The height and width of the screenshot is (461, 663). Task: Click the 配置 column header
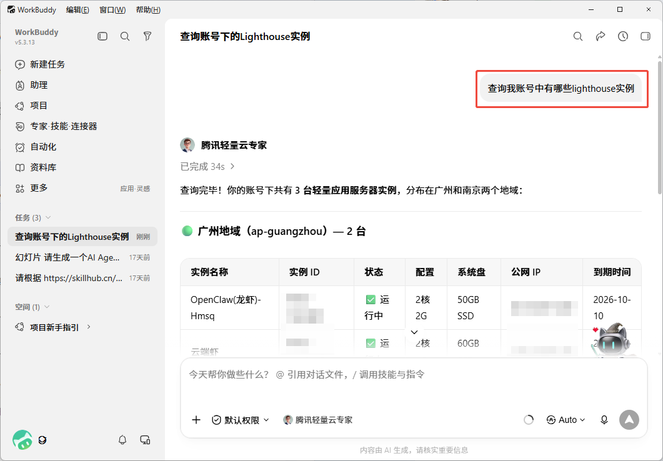click(x=424, y=272)
